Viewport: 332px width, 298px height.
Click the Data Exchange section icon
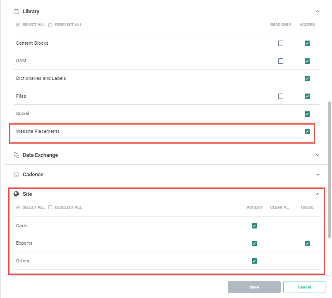coord(17,155)
